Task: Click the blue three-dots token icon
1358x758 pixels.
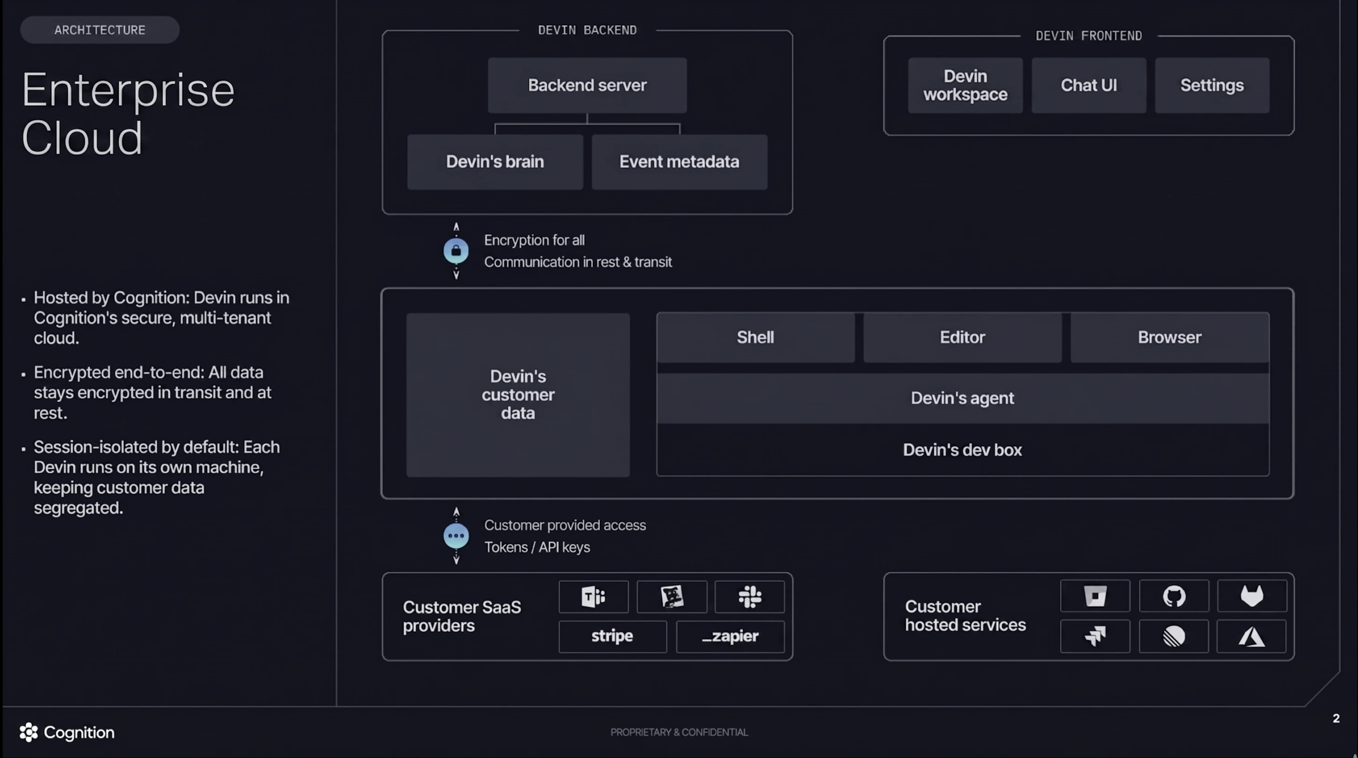Action: point(456,536)
